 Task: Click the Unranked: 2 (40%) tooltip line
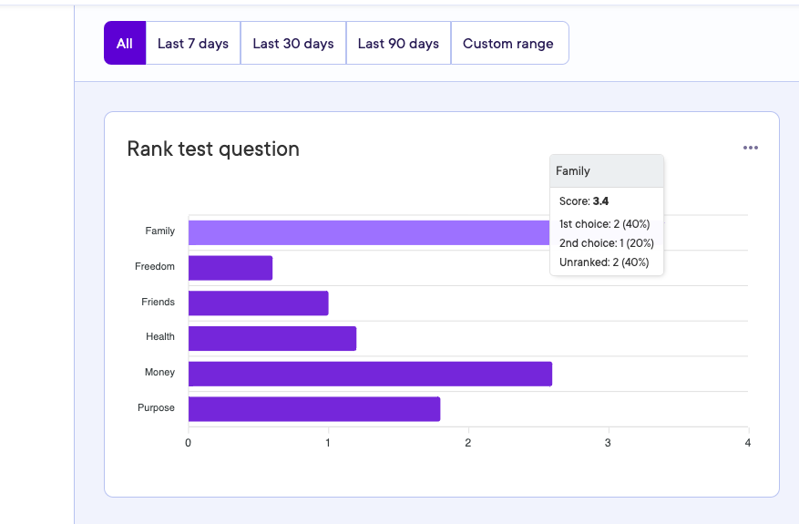pos(604,262)
